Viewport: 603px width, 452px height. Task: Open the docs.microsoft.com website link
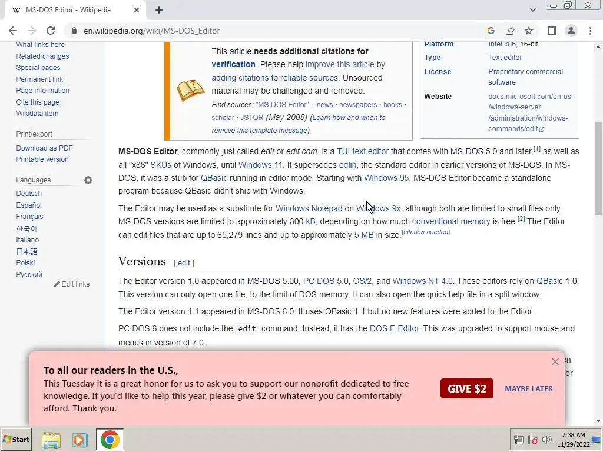[x=529, y=112]
